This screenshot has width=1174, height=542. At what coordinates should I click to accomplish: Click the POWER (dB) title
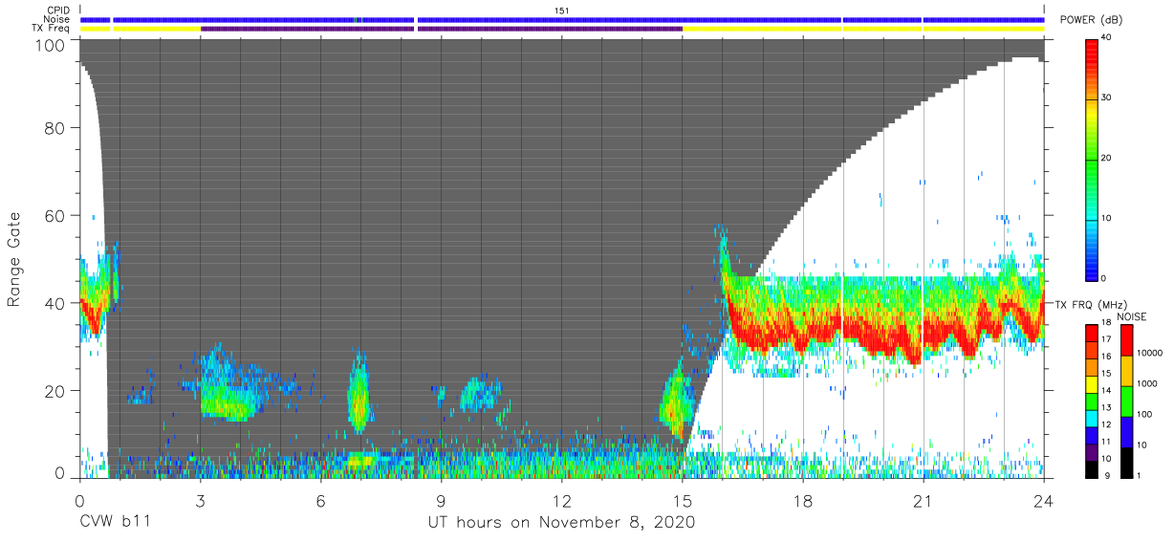point(1091,20)
